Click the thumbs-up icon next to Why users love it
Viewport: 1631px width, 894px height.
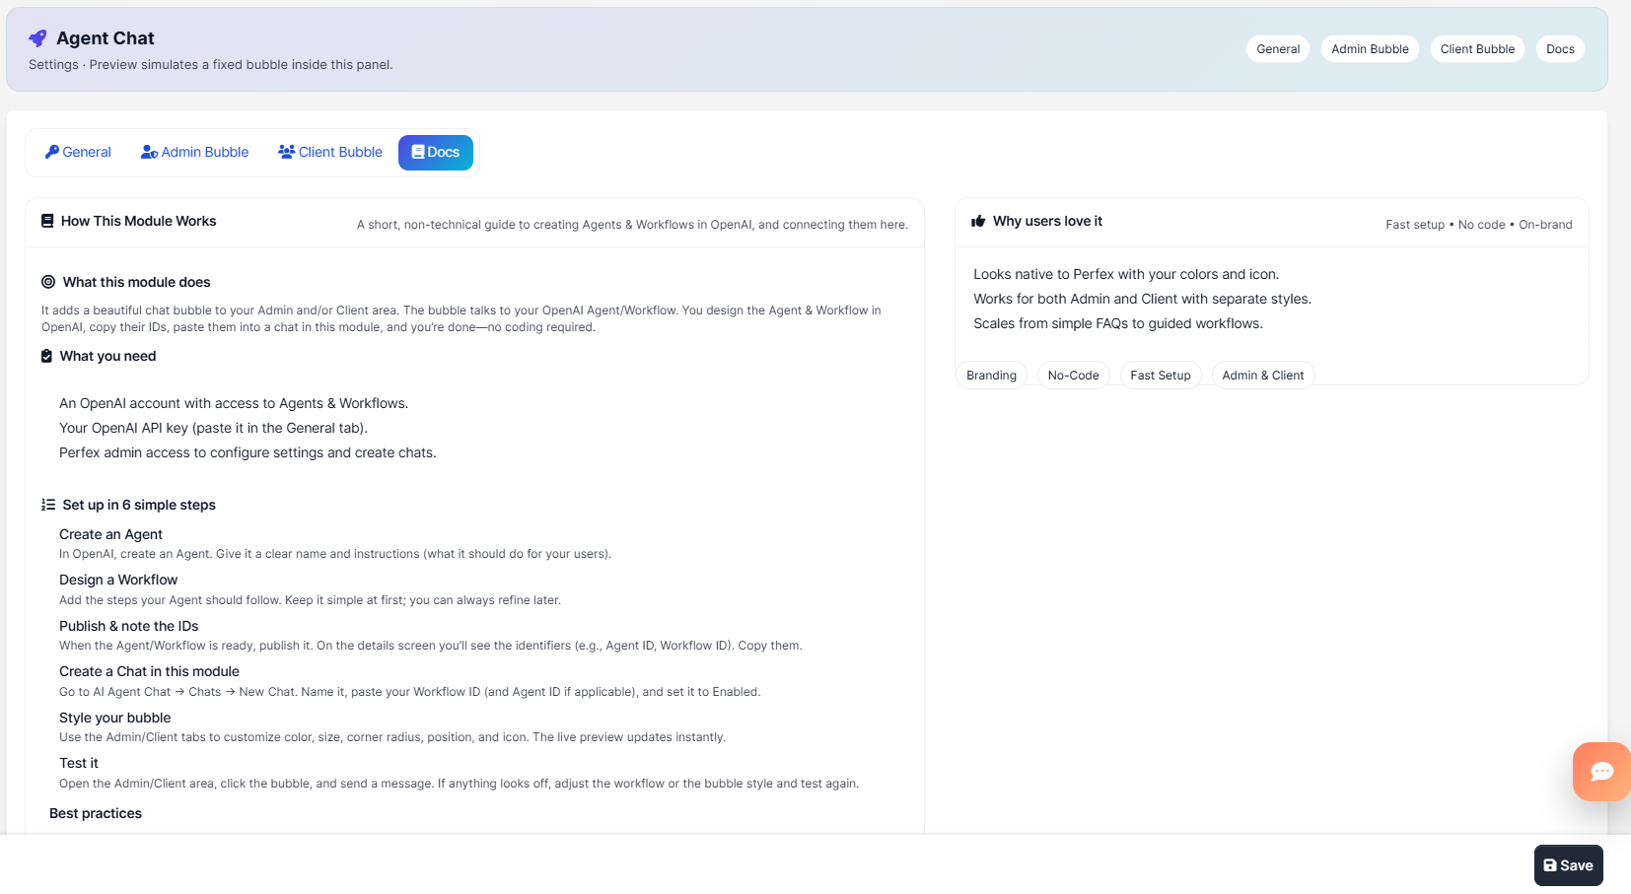point(977,221)
